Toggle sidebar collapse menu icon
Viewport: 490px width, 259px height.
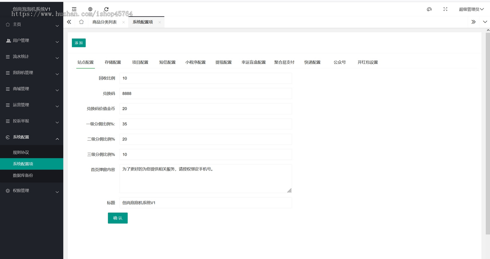tap(74, 9)
